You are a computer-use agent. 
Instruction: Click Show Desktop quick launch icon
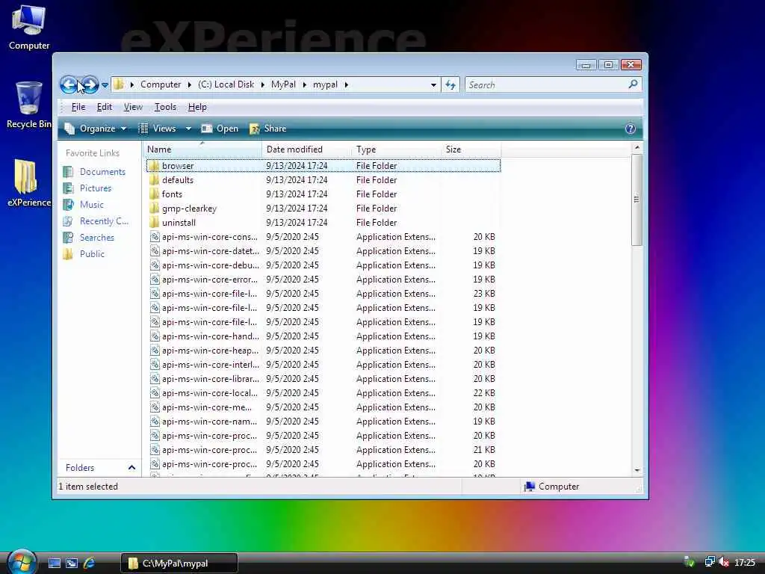[x=54, y=564]
